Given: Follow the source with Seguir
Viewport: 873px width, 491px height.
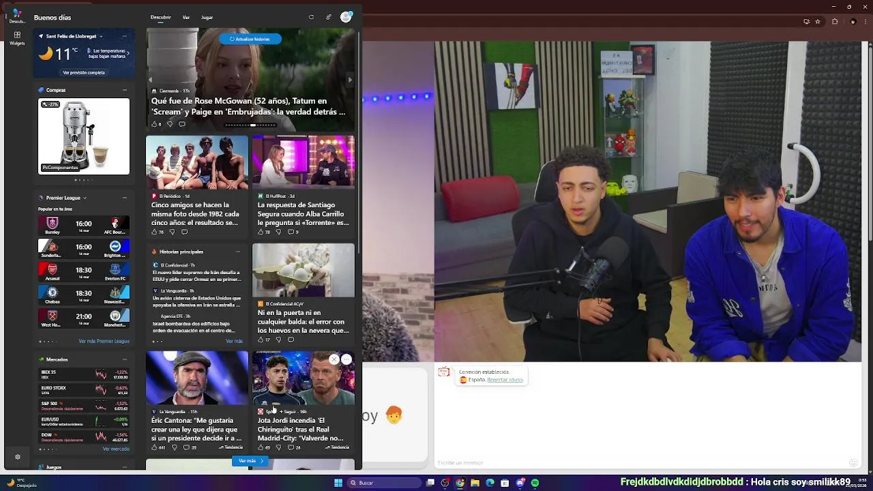Looking at the screenshot, I should coord(288,412).
